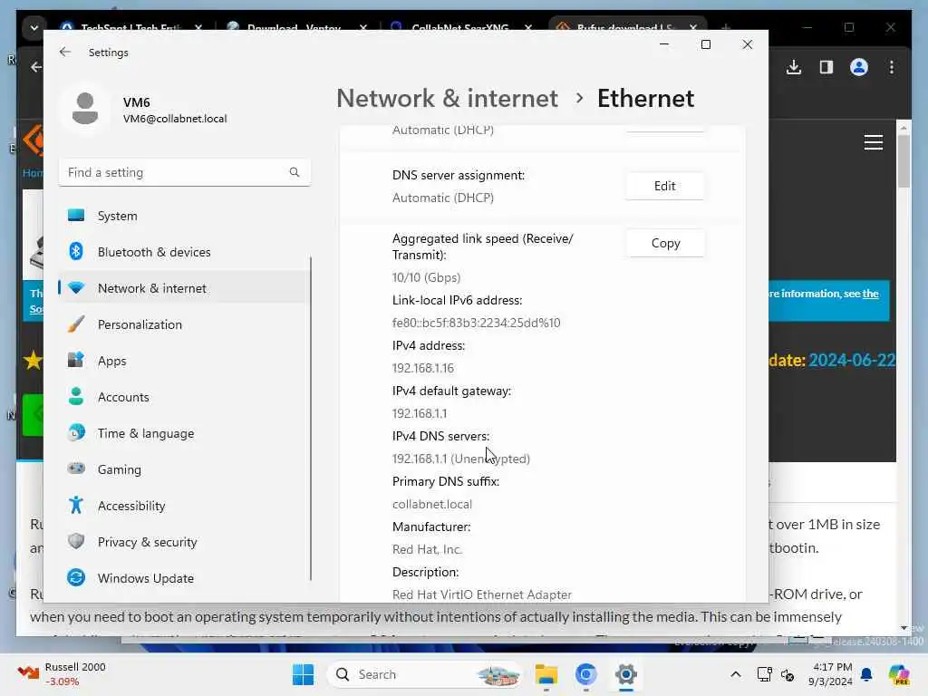Click the VM6@collabnet.local account text

[175, 119]
